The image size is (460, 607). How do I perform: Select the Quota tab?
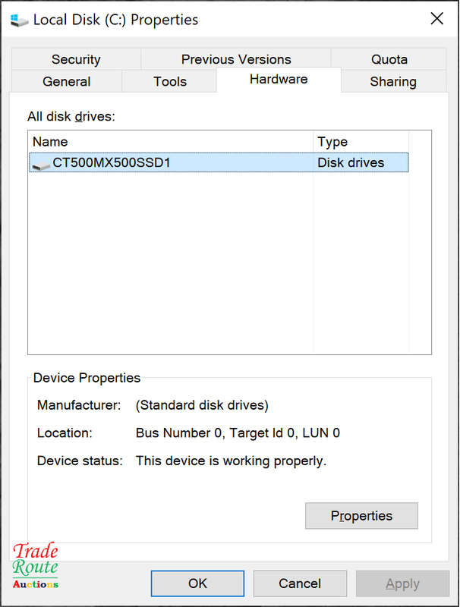coord(389,59)
